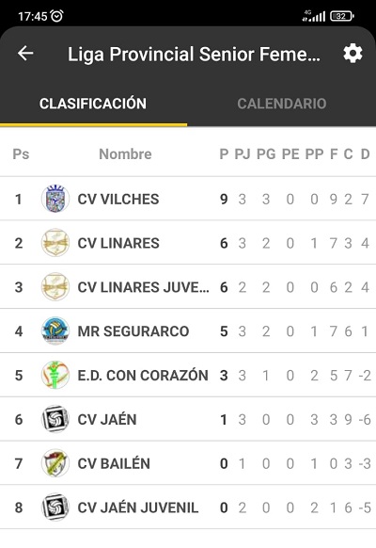Tap the PJ column header

[243, 154]
